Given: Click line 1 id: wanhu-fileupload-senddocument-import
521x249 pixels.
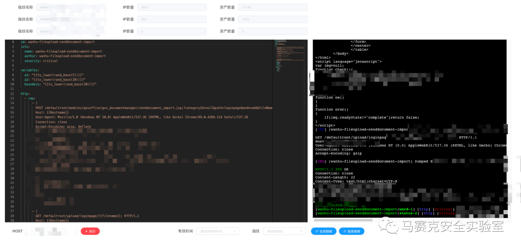Looking at the screenshot, I should pos(58,42).
